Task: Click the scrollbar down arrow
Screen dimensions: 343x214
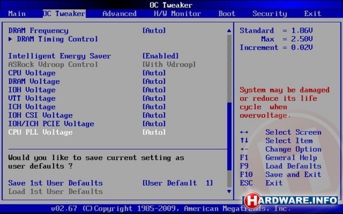Action: (x=229, y=192)
